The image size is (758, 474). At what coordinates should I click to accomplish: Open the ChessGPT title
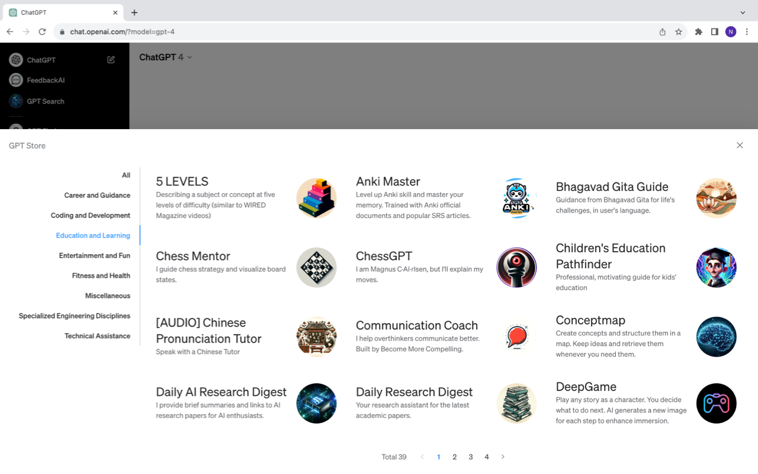tap(384, 257)
